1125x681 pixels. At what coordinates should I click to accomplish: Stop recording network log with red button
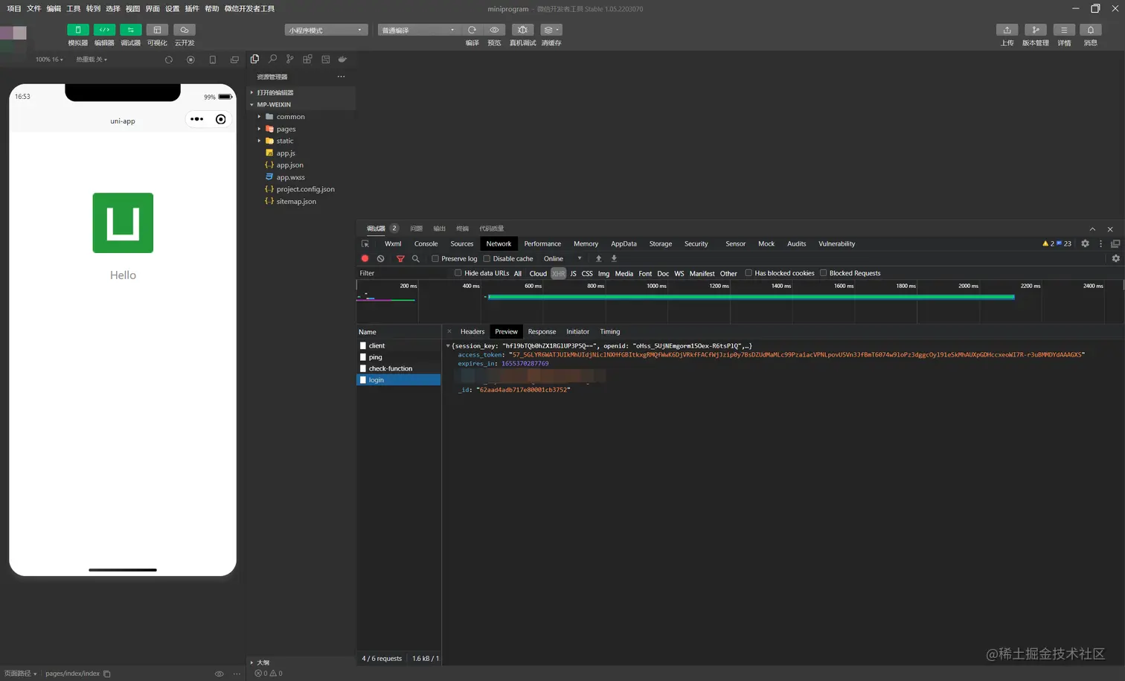pyautogui.click(x=365, y=259)
